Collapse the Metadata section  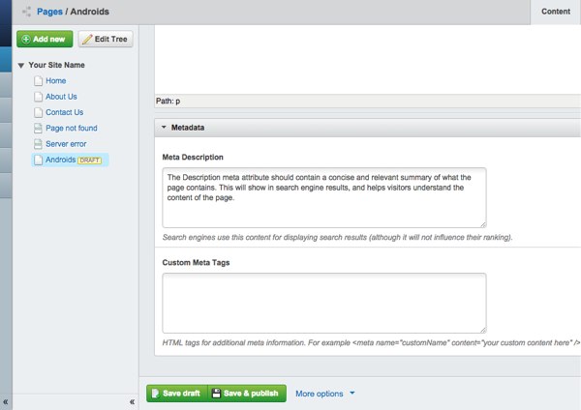(164, 128)
